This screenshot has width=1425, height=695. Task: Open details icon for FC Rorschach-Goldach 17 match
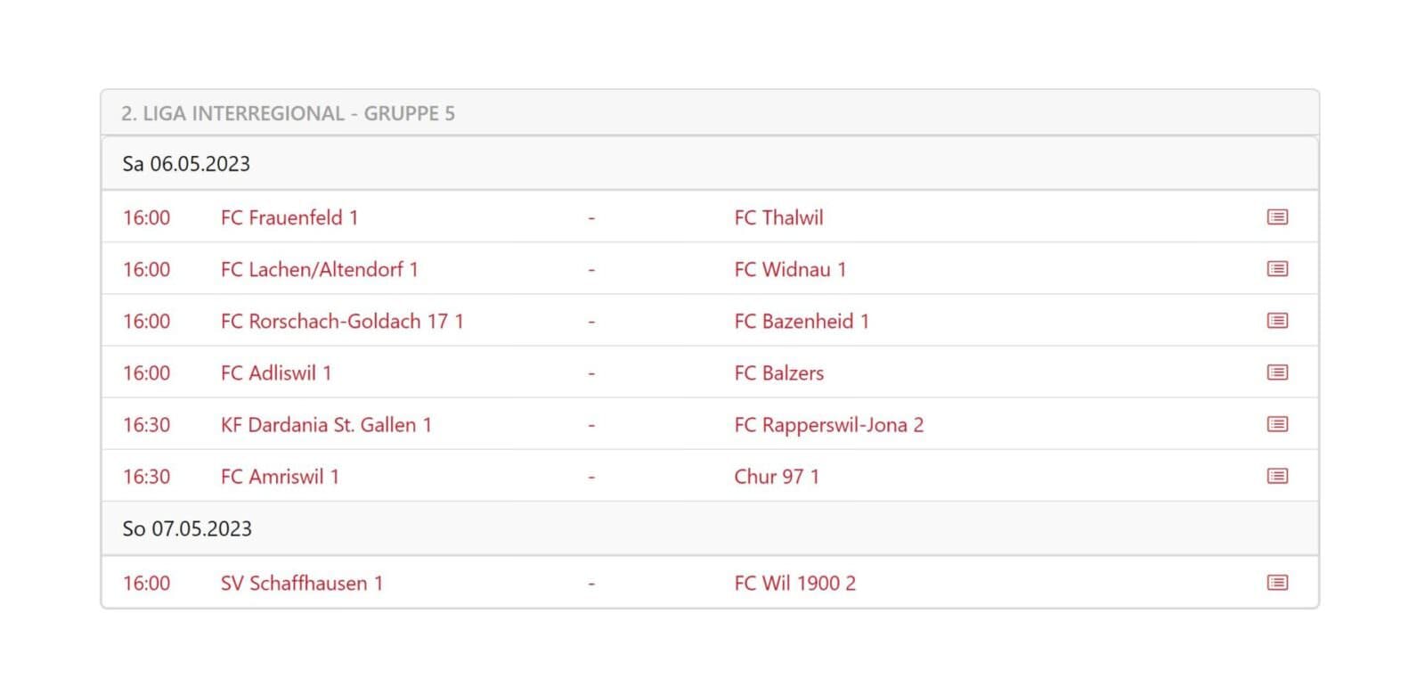1277,321
